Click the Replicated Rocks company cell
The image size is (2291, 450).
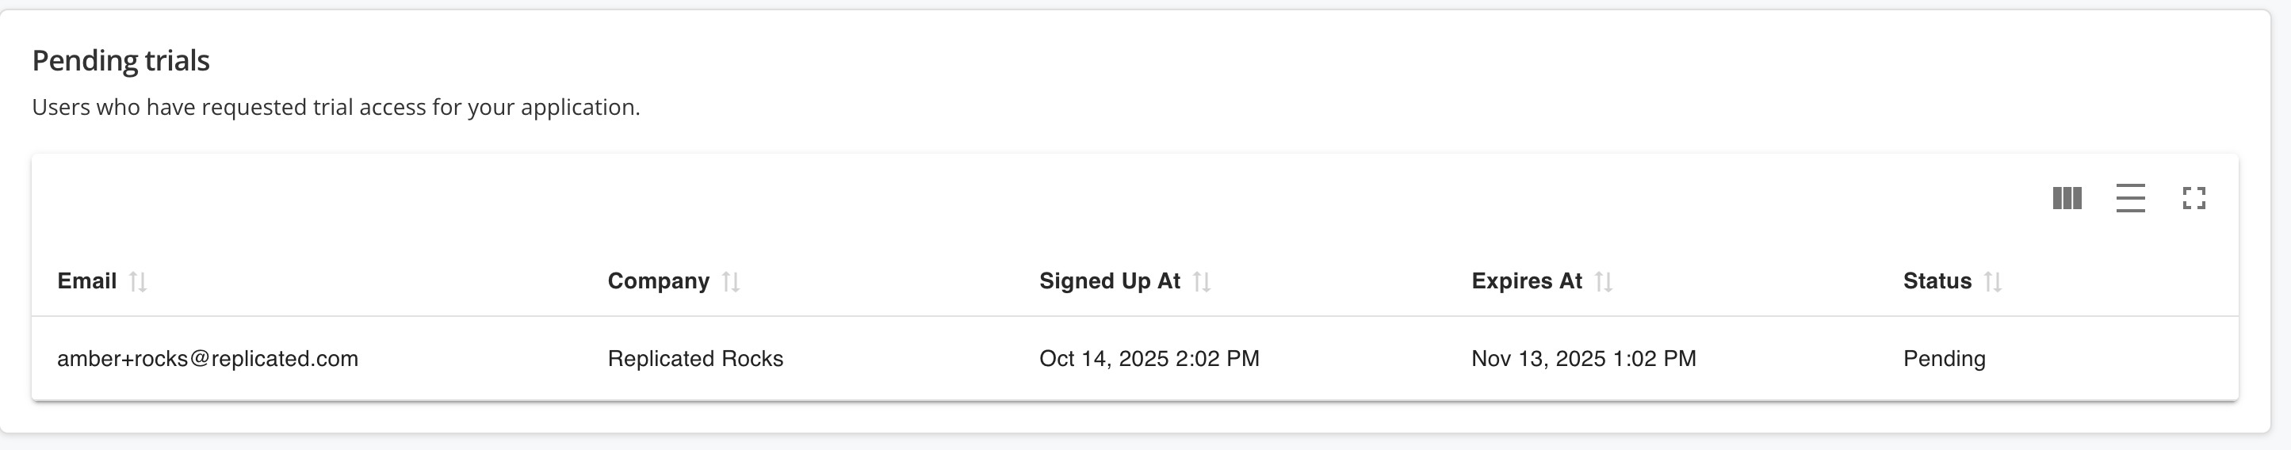point(694,358)
